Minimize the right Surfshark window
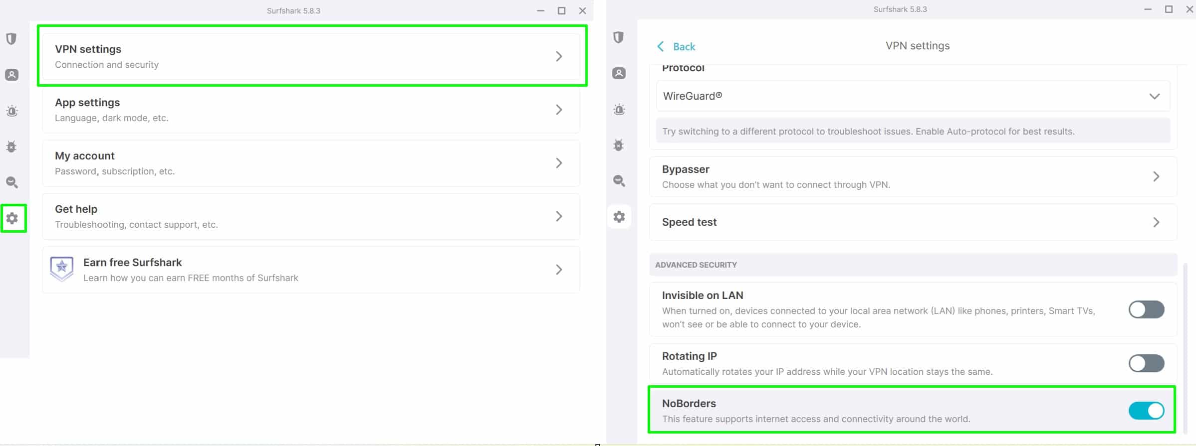 click(1148, 9)
